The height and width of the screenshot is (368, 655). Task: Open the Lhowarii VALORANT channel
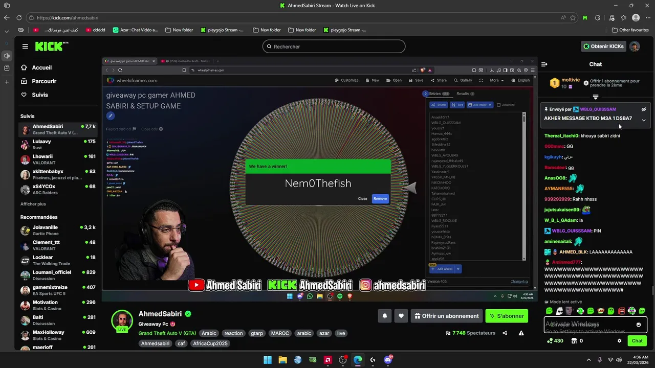pos(58,159)
